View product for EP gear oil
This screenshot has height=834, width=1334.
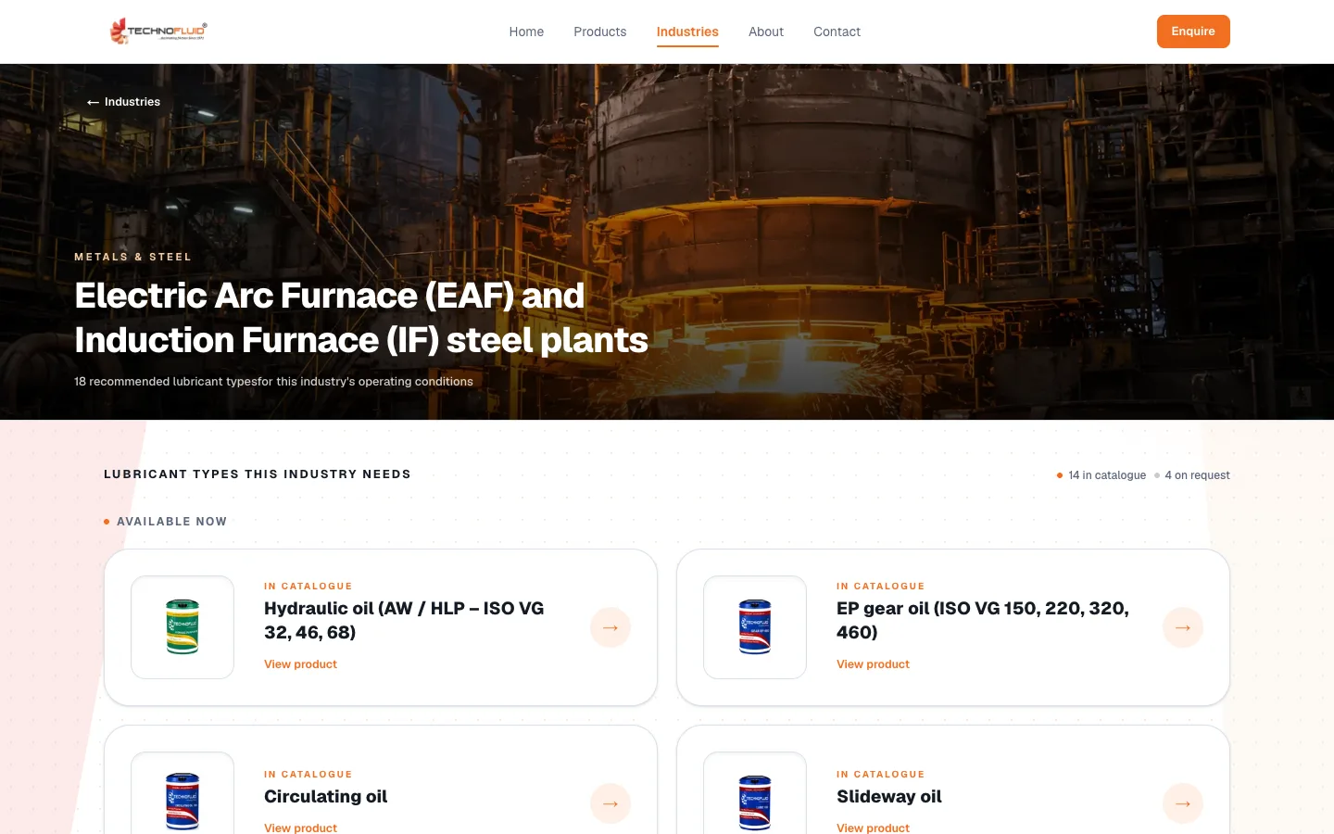tap(873, 664)
